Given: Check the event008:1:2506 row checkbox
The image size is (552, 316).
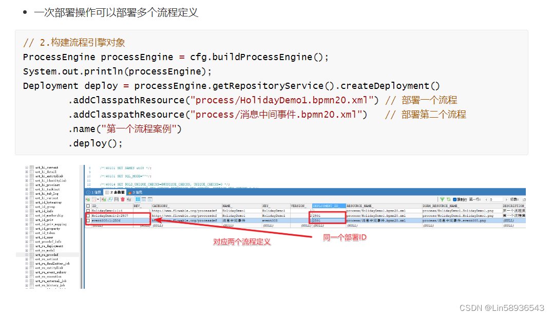Looking at the screenshot, I should [x=88, y=220].
